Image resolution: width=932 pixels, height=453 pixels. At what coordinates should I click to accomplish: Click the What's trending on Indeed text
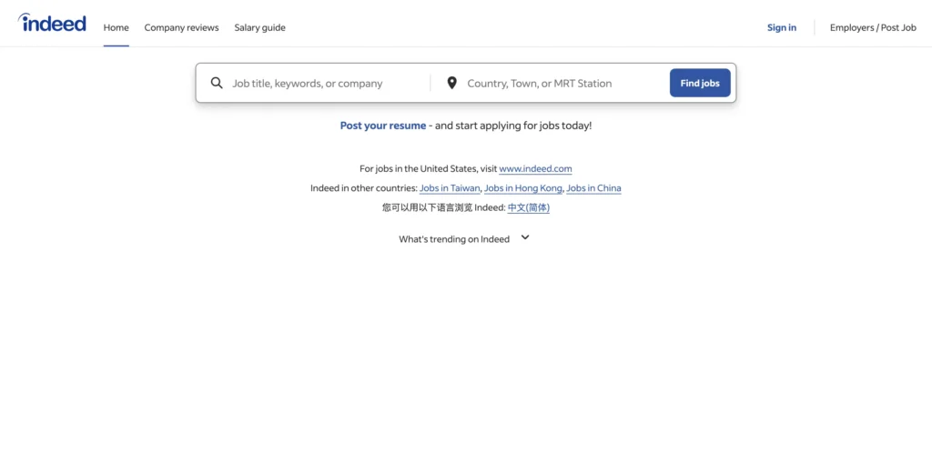454,239
